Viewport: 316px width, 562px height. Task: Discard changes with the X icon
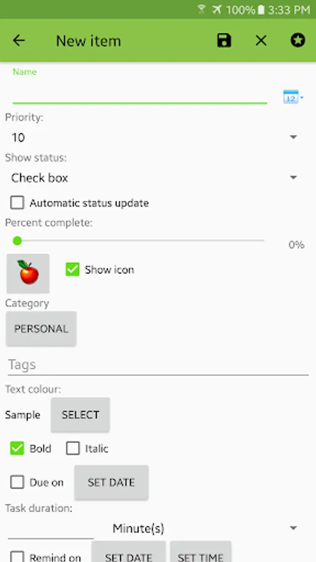261,41
